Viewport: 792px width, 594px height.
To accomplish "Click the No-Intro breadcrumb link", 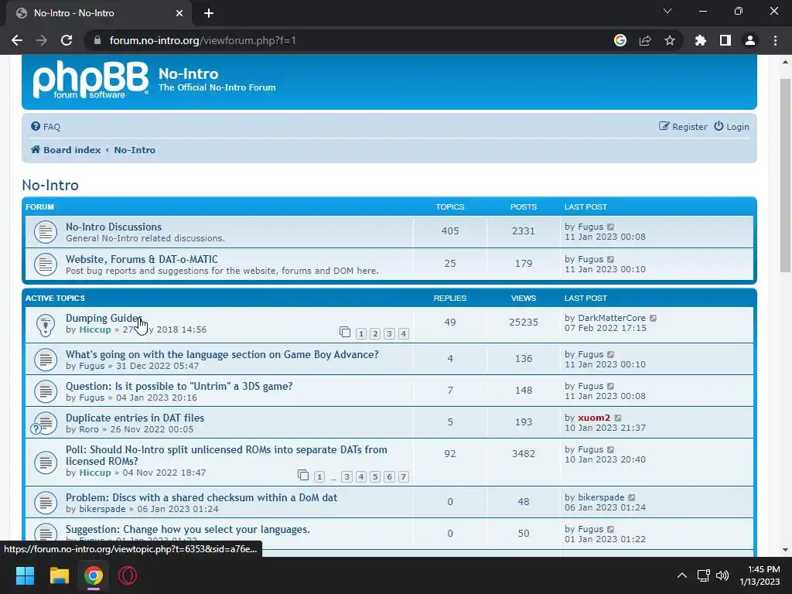I will (135, 150).
